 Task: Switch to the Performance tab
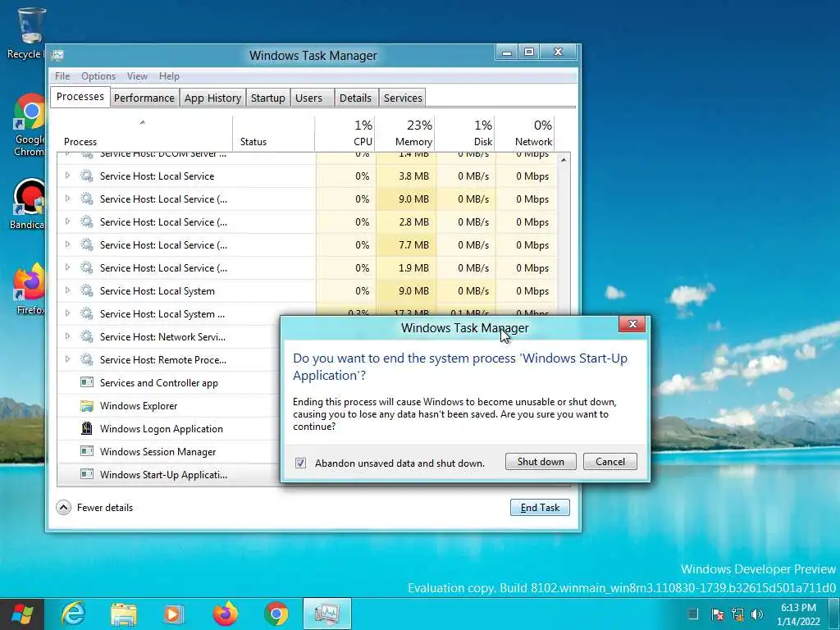[x=144, y=98]
